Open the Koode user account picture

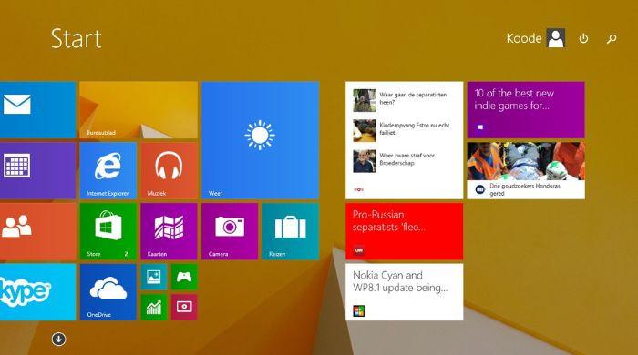556,38
